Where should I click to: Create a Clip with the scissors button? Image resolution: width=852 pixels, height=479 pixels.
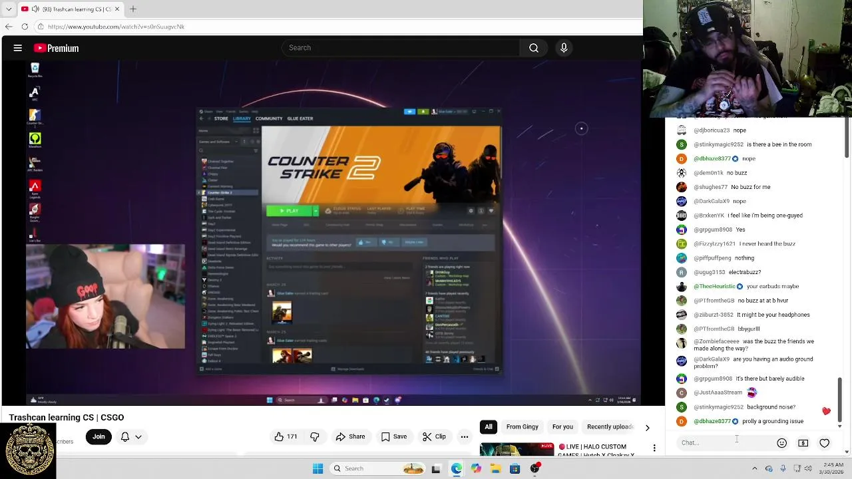pyautogui.click(x=434, y=436)
